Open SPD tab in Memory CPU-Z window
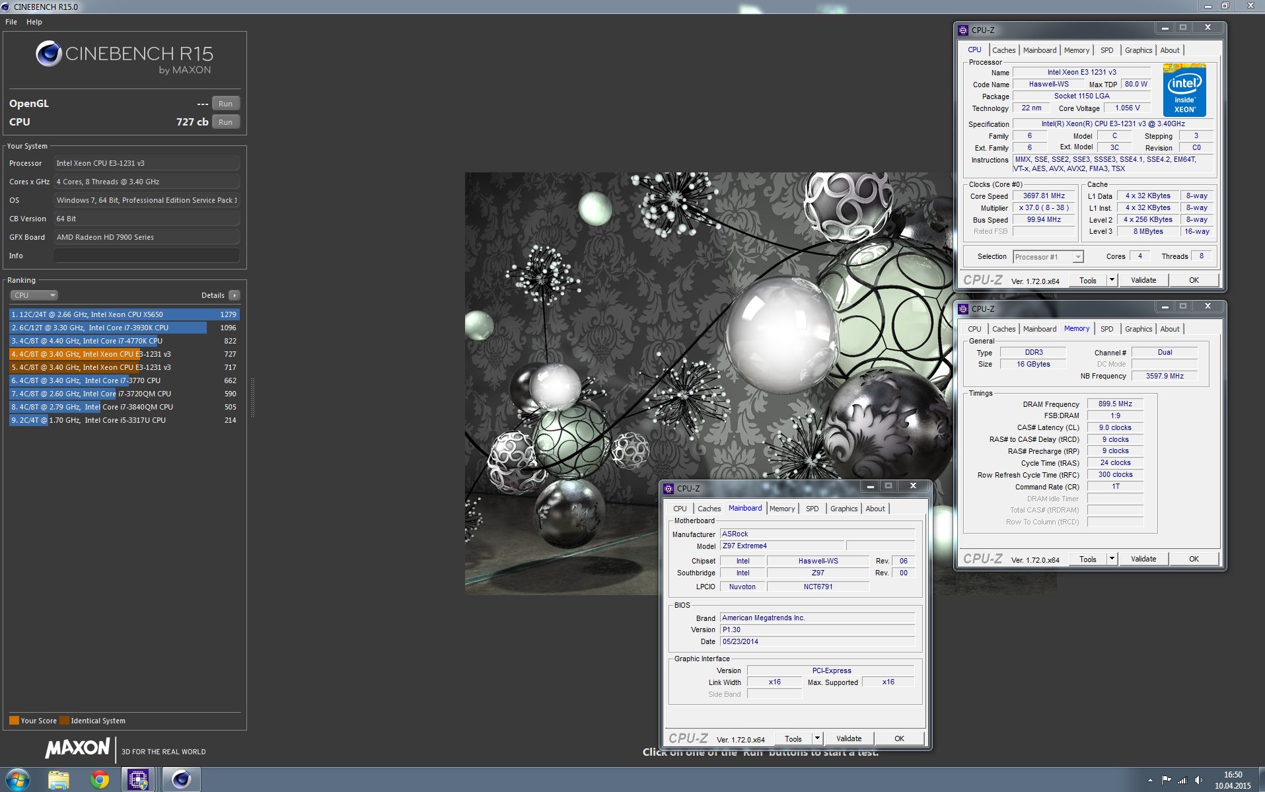Screen dimensions: 1265x792 click(1106, 329)
